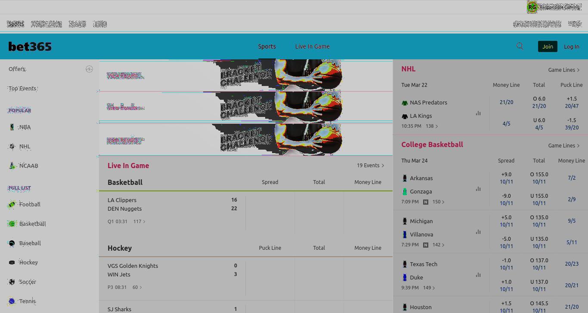Image resolution: width=588 pixels, height=313 pixels.
Task: Select Over 155.0 total
Action: point(539,178)
